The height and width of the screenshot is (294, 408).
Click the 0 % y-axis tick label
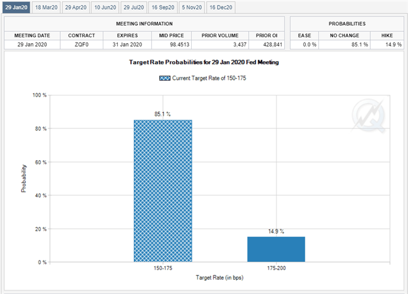pos(42,262)
